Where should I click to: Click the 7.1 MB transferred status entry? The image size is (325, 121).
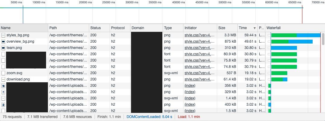click(42, 117)
